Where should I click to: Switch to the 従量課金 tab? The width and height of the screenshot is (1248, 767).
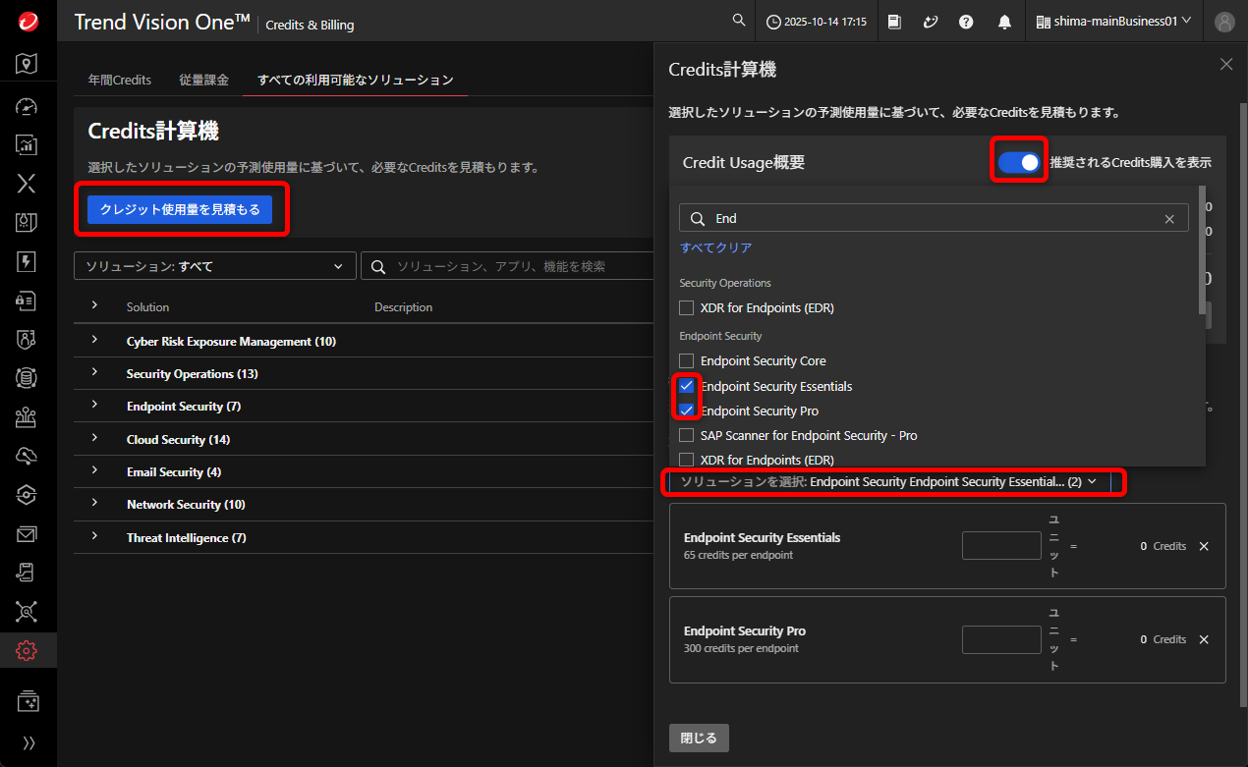(203, 80)
